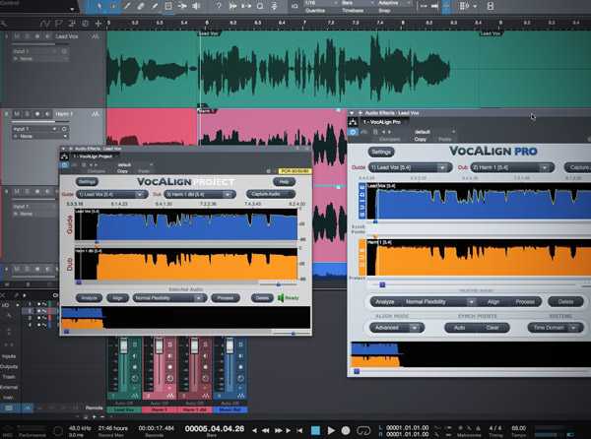The height and width of the screenshot is (439, 591).
Task: Collapse the Audio Effects Lead Vox window triangle
Action: (352, 113)
